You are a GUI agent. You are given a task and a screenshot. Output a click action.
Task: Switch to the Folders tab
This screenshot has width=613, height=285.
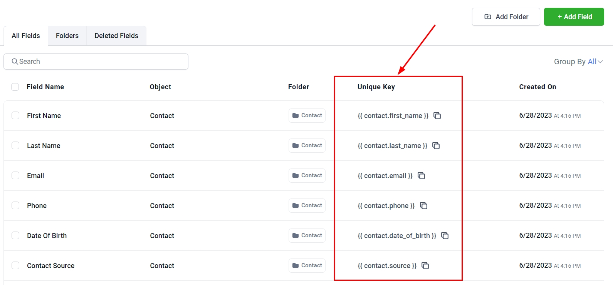point(67,36)
